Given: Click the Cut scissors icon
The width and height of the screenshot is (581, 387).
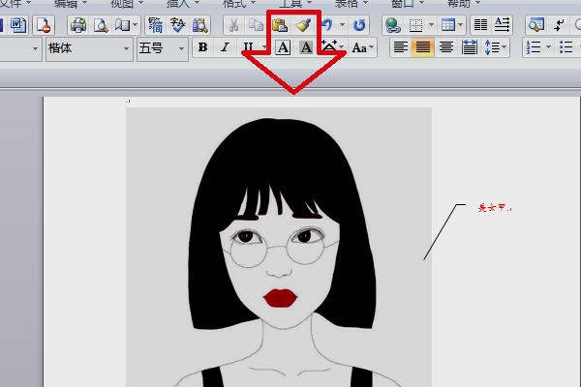Looking at the screenshot, I should (233, 24).
